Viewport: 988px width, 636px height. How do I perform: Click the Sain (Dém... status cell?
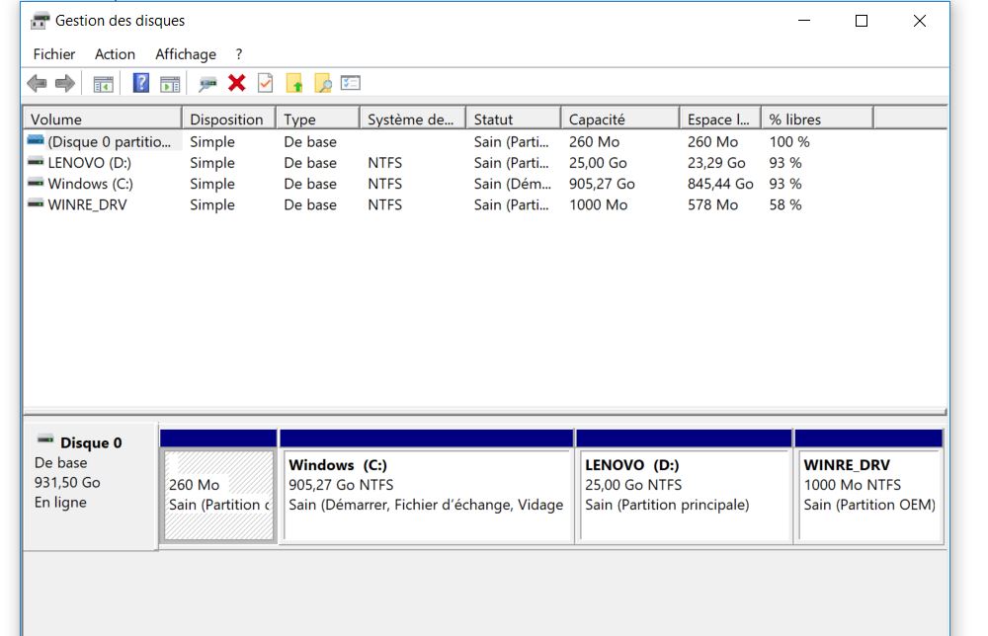(512, 184)
